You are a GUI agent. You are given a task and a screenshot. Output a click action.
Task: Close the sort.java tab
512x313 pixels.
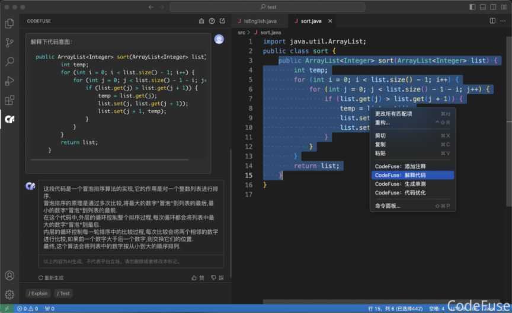click(x=330, y=21)
